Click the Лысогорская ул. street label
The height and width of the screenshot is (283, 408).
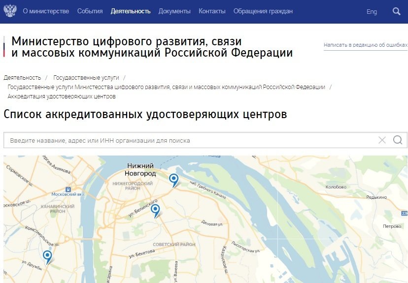245,247
